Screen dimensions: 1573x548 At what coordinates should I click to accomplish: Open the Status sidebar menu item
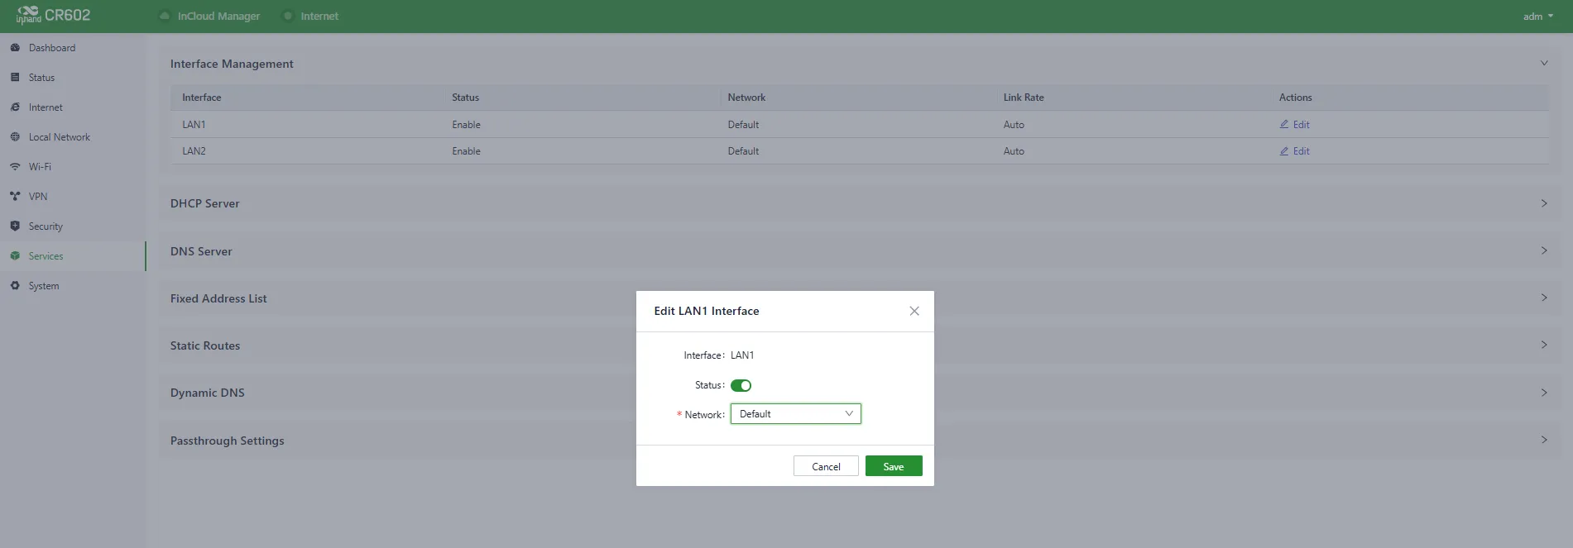[41, 78]
